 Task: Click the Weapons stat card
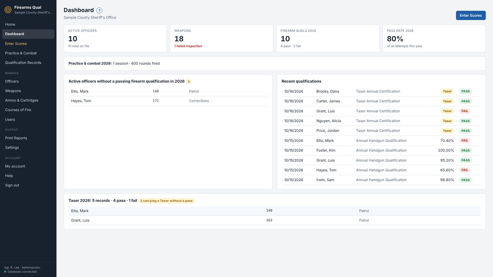[x=222, y=38]
